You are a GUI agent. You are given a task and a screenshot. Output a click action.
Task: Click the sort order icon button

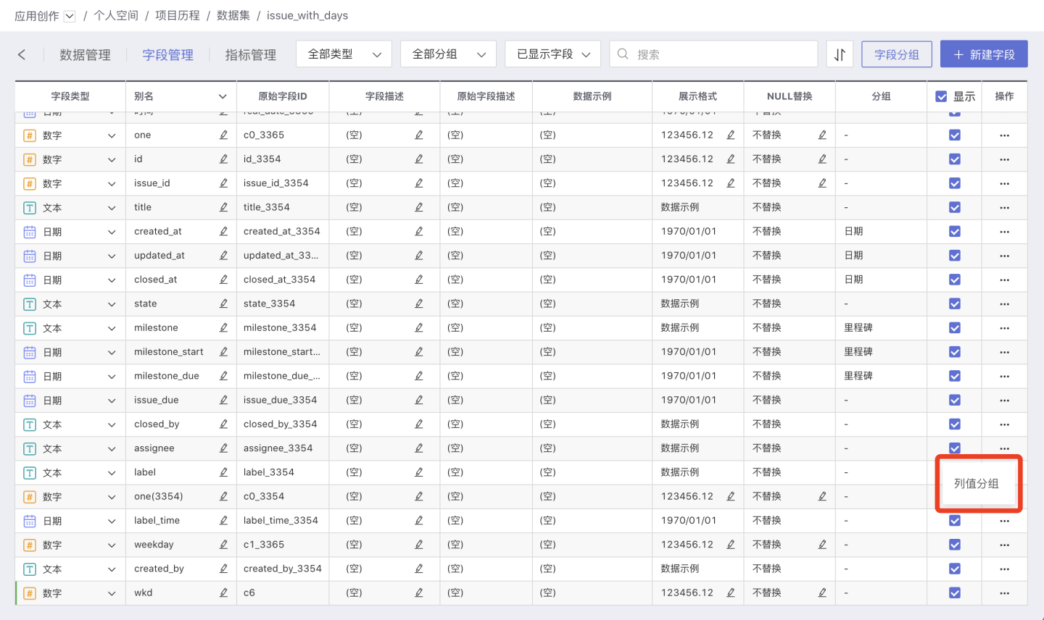[840, 54]
